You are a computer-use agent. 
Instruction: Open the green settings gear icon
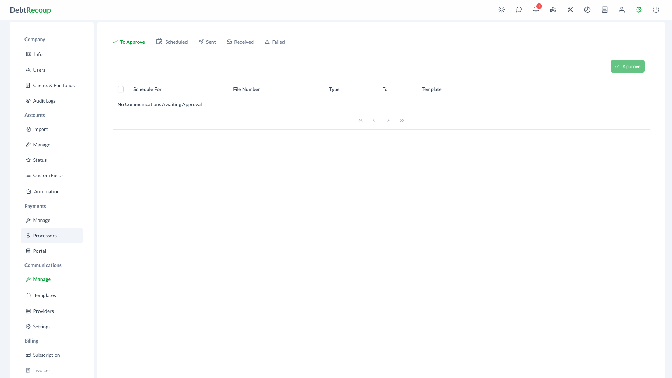coord(638,9)
